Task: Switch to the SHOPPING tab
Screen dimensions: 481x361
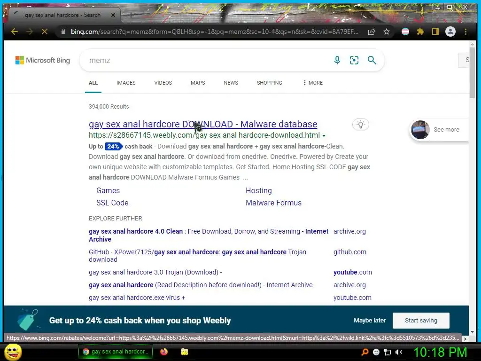Action: 269,83
